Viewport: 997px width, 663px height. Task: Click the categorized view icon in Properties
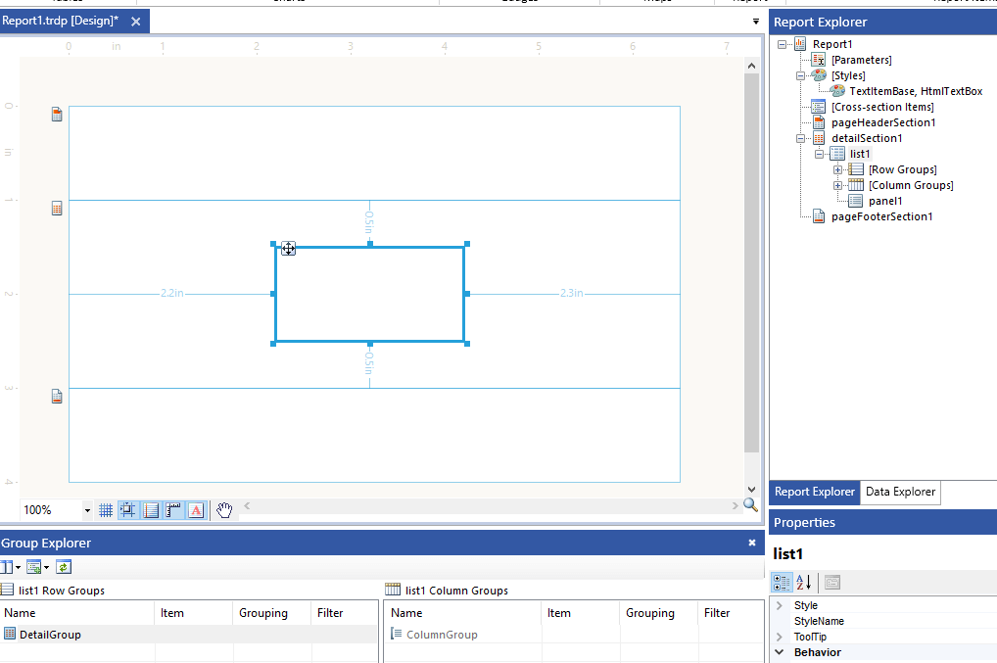[781, 583]
